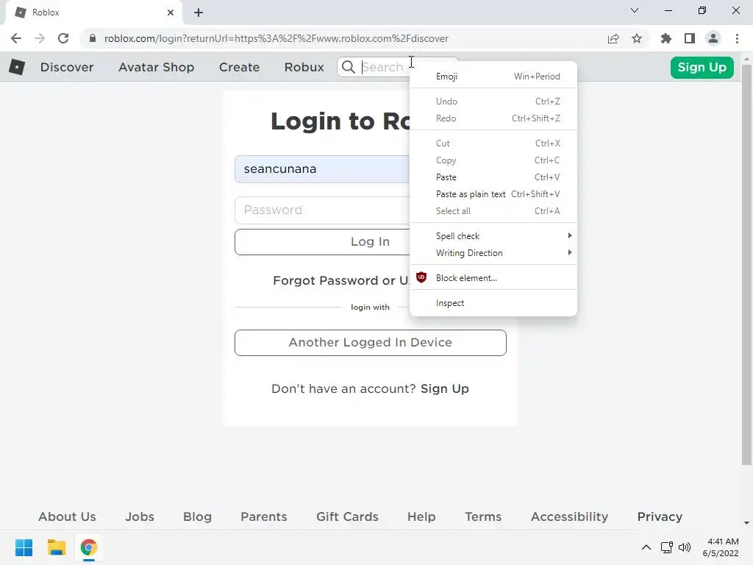Click the address bar URL
The image size is (753, 565).
(x=276, y=38)
